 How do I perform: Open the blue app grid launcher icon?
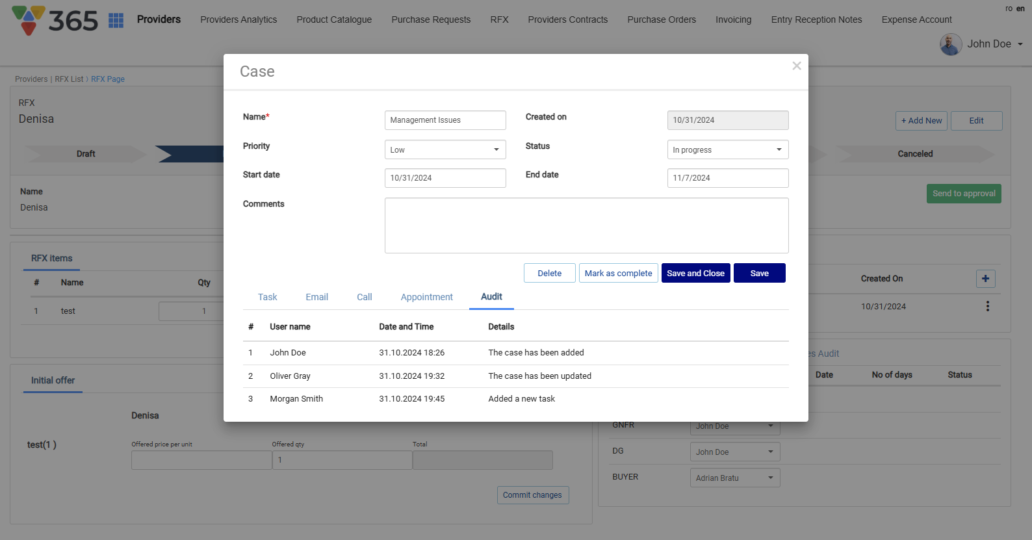click(116, 20)
